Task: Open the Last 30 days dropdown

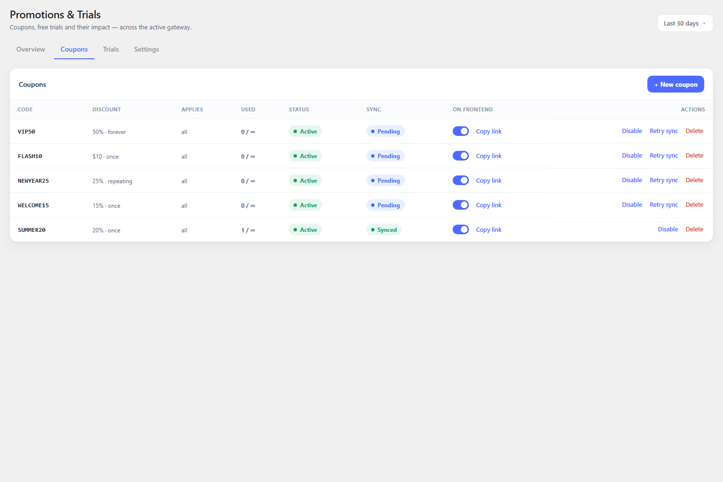Action: (x=685, y=23)
